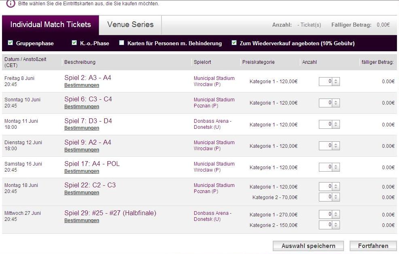This screenshot has height=254, width=399.
Task: Uncheck Zum Wiederverkauf angeboten filter
Action: click(234, 43)
